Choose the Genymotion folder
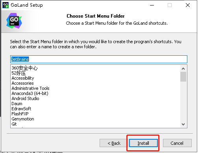This screenshot has width=198, height=153. (x=23, y=119)
